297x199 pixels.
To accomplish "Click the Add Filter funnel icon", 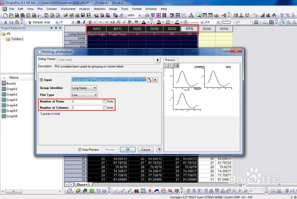I will tap(282, 15).
